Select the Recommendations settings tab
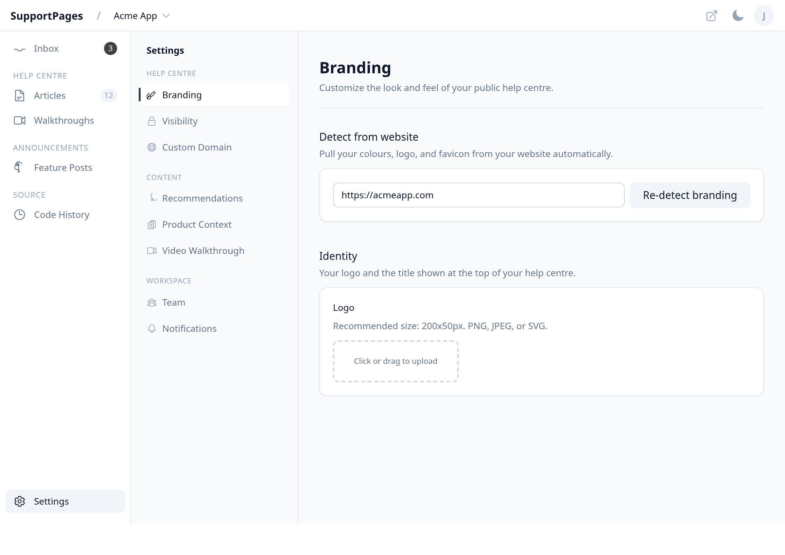 click(214, 198)
